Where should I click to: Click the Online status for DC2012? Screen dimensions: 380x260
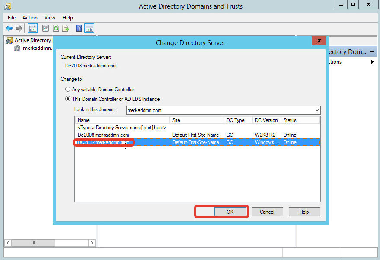pos(290,142)
